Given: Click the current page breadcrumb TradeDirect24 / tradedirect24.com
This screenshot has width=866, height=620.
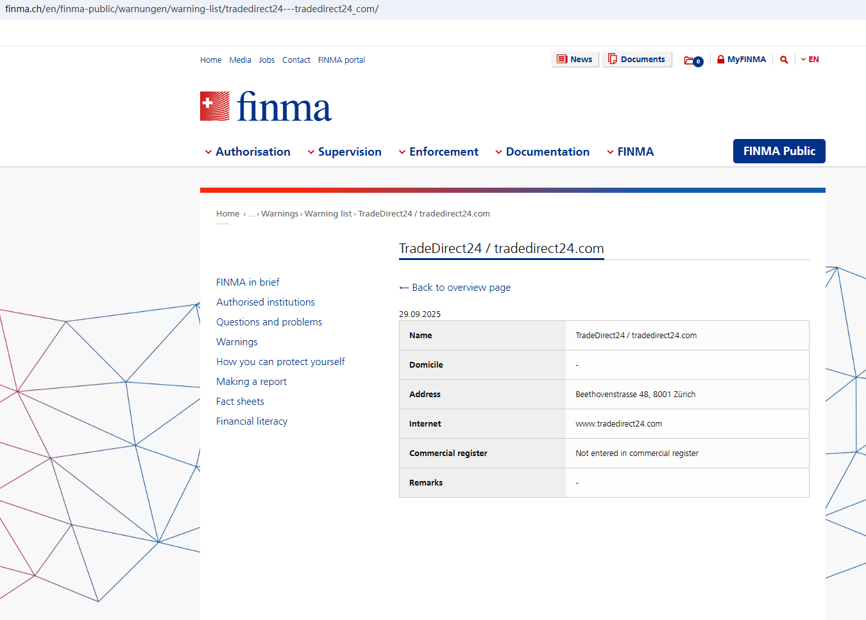Looking at the screenshot, I should tap(424, 214).
